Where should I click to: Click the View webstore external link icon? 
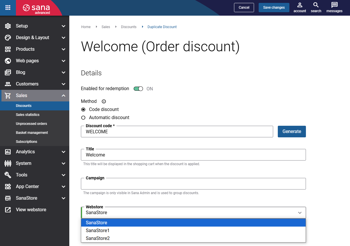pyautogui.click(x=8, y=209)
